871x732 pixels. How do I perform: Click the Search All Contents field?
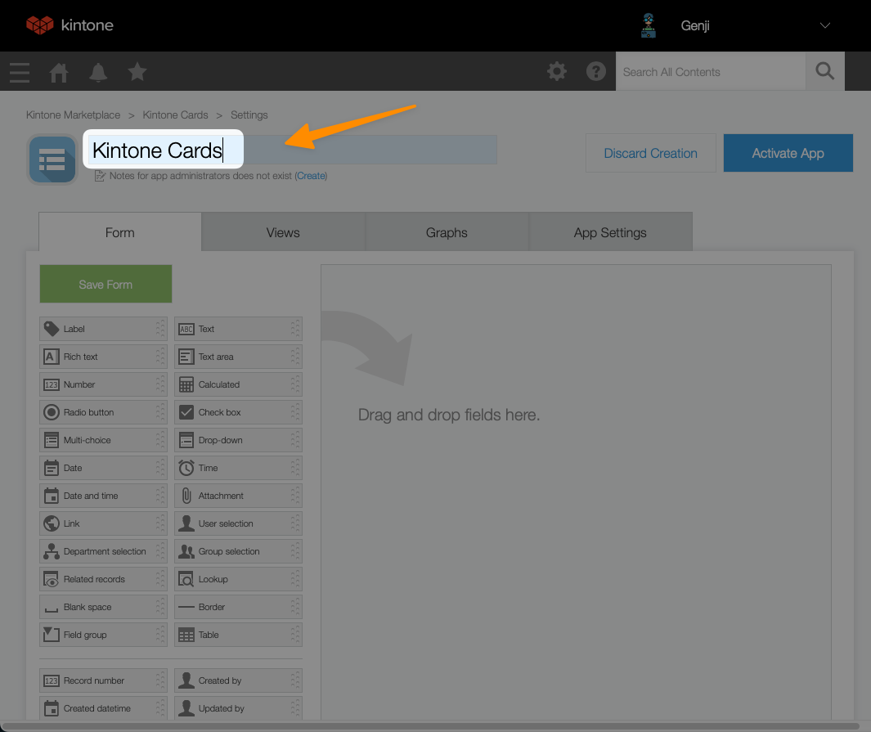point(711,72)
